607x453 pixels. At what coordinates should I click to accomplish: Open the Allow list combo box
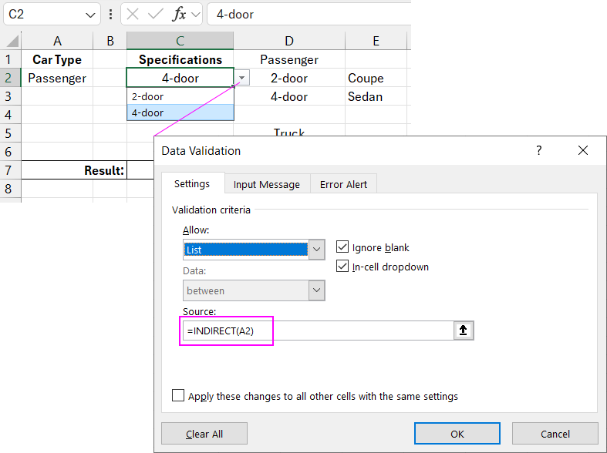[x=254, y=250]
